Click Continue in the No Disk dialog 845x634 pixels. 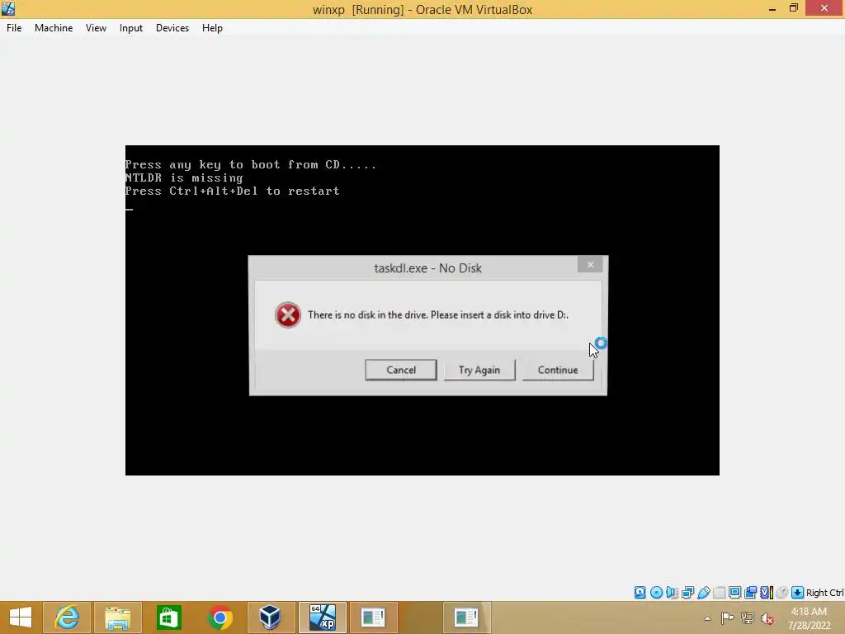coord(558,370)
